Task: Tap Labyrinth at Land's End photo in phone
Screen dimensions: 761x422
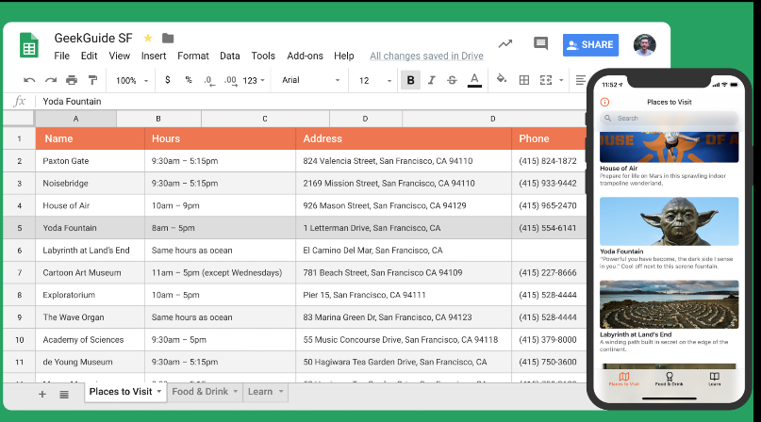Action: 670,304
